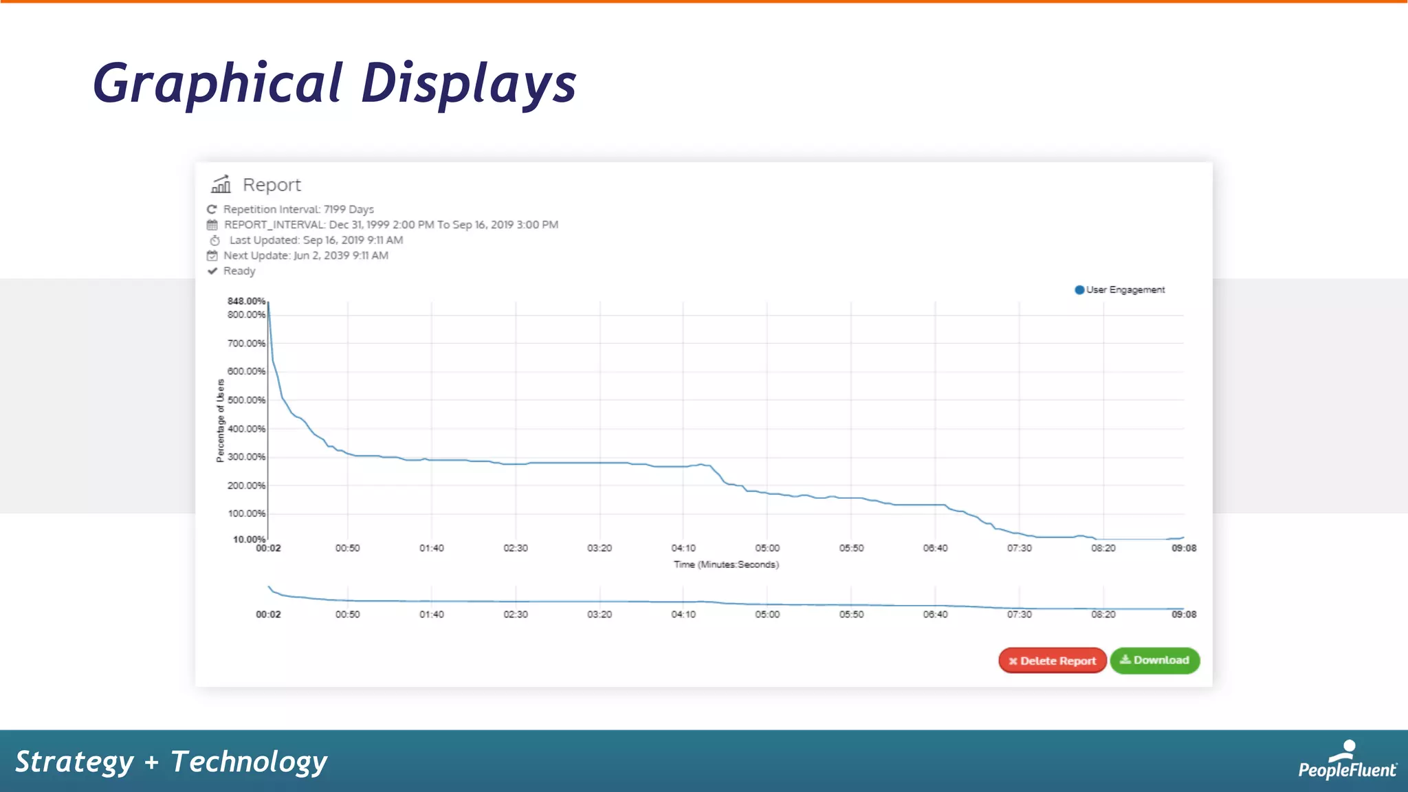
Task: Toggle the User Engagement legend dot
Action: [x=1079, y=290]
